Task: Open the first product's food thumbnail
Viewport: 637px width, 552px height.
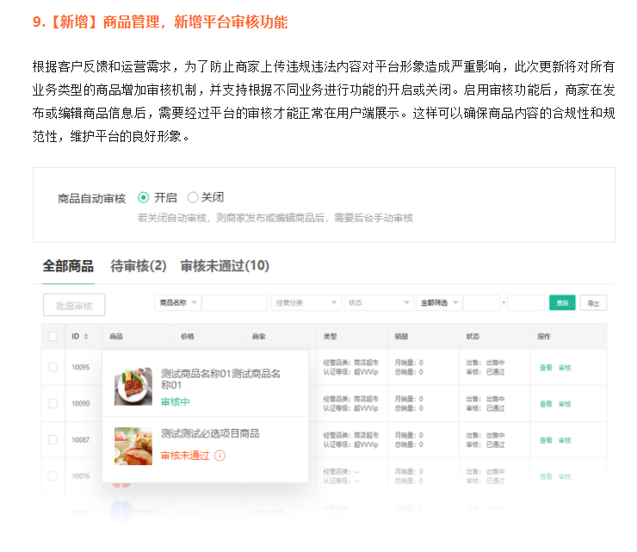Action: (x=133, y=387)
